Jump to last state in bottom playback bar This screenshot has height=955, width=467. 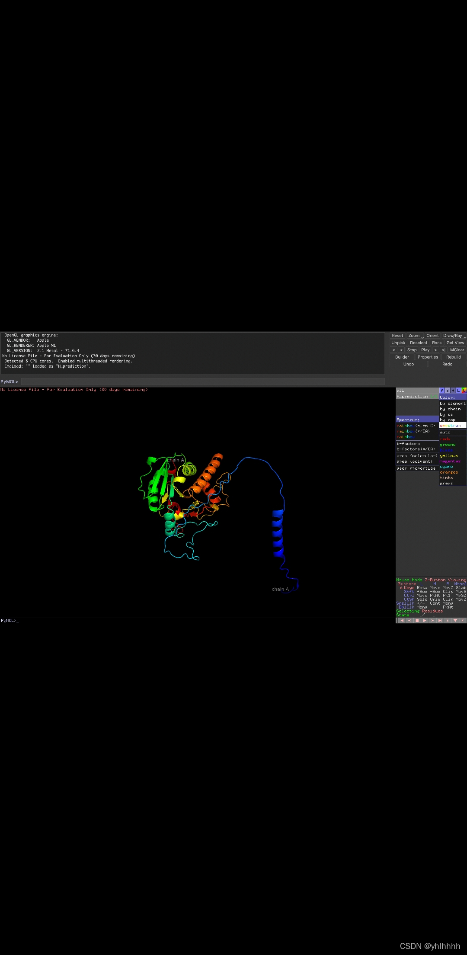point(440,620)
